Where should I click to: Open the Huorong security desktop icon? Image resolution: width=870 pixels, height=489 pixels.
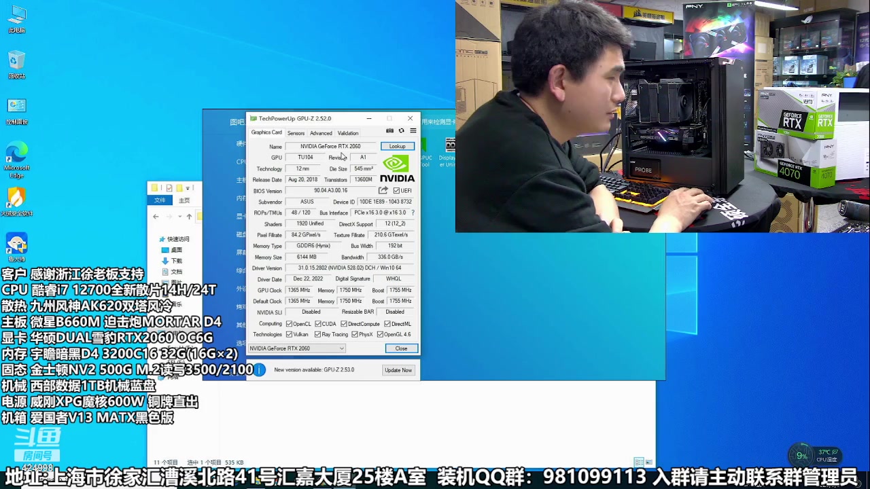(16, 202)
